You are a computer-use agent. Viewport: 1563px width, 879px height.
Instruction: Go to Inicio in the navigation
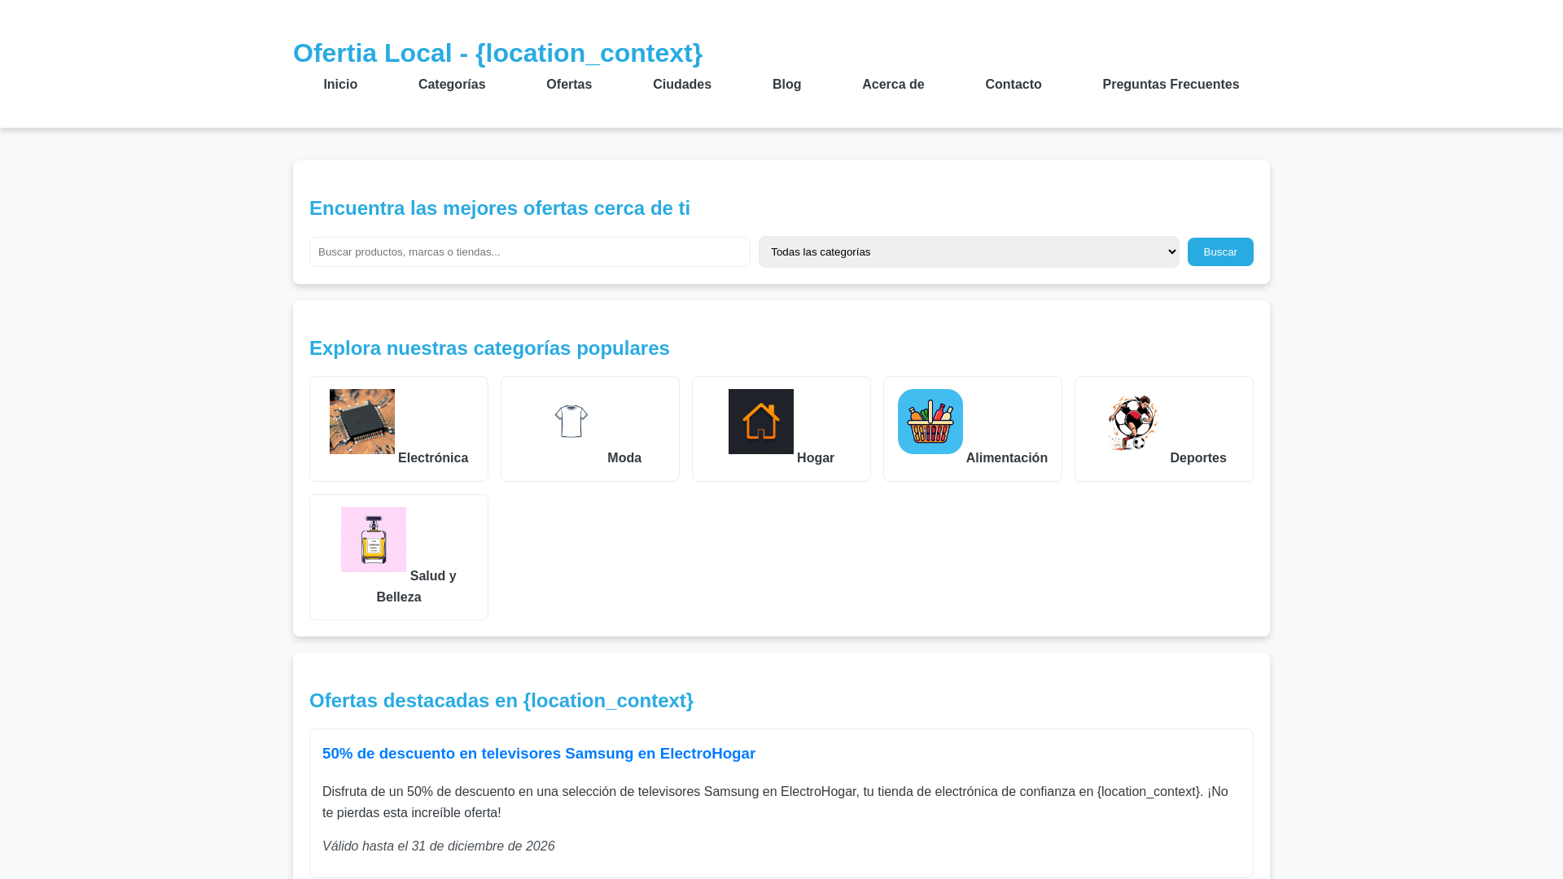click(x=340, y=85)
